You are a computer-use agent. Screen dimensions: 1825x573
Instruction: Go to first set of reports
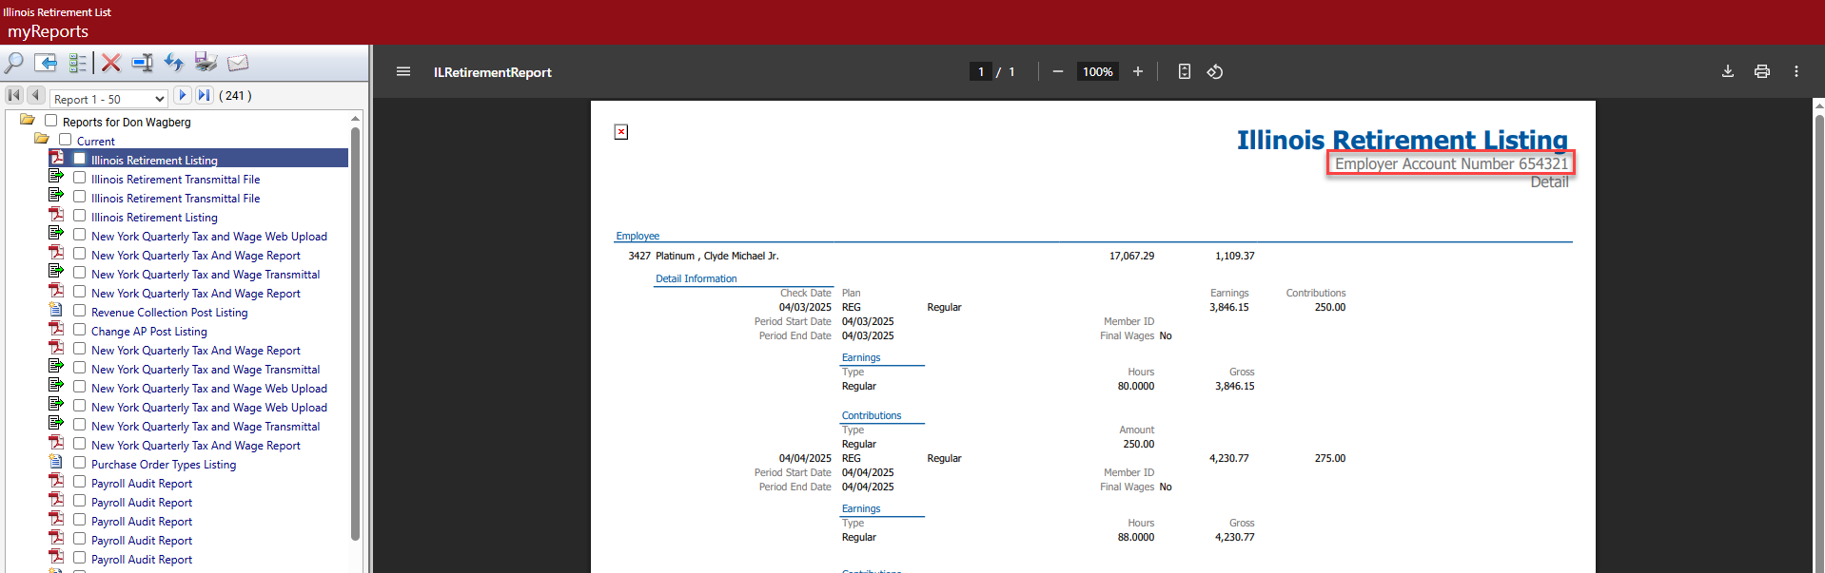14,95
